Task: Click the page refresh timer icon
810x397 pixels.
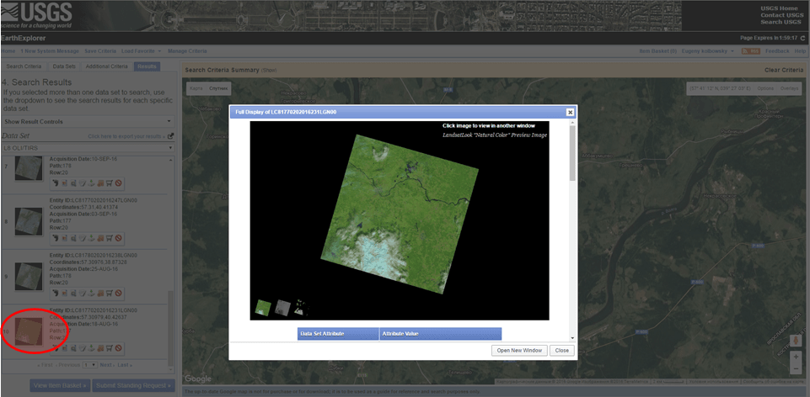Action: click(802, 38)
